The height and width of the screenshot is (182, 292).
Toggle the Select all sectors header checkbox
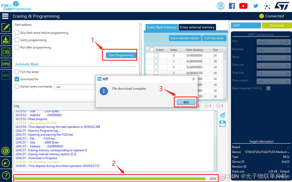(152, 50)
